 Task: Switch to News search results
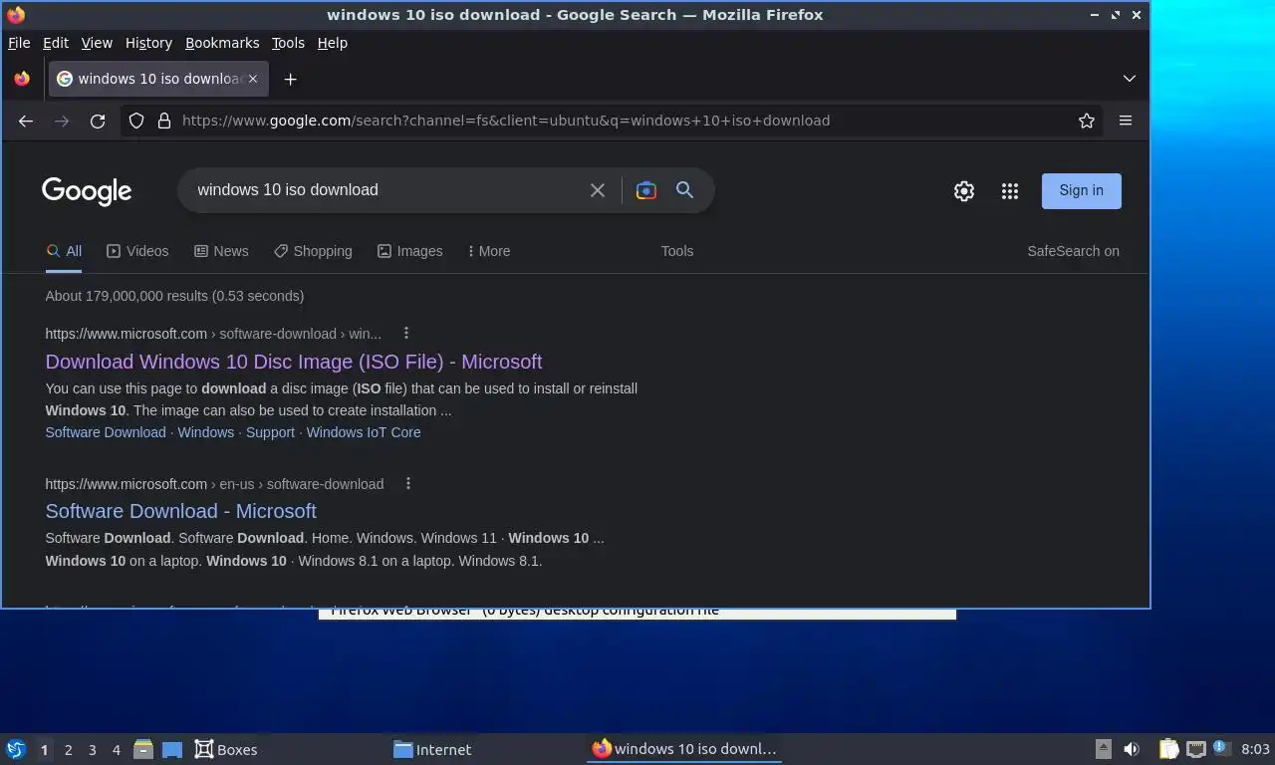pyautogui.click(x=221, y=251)
